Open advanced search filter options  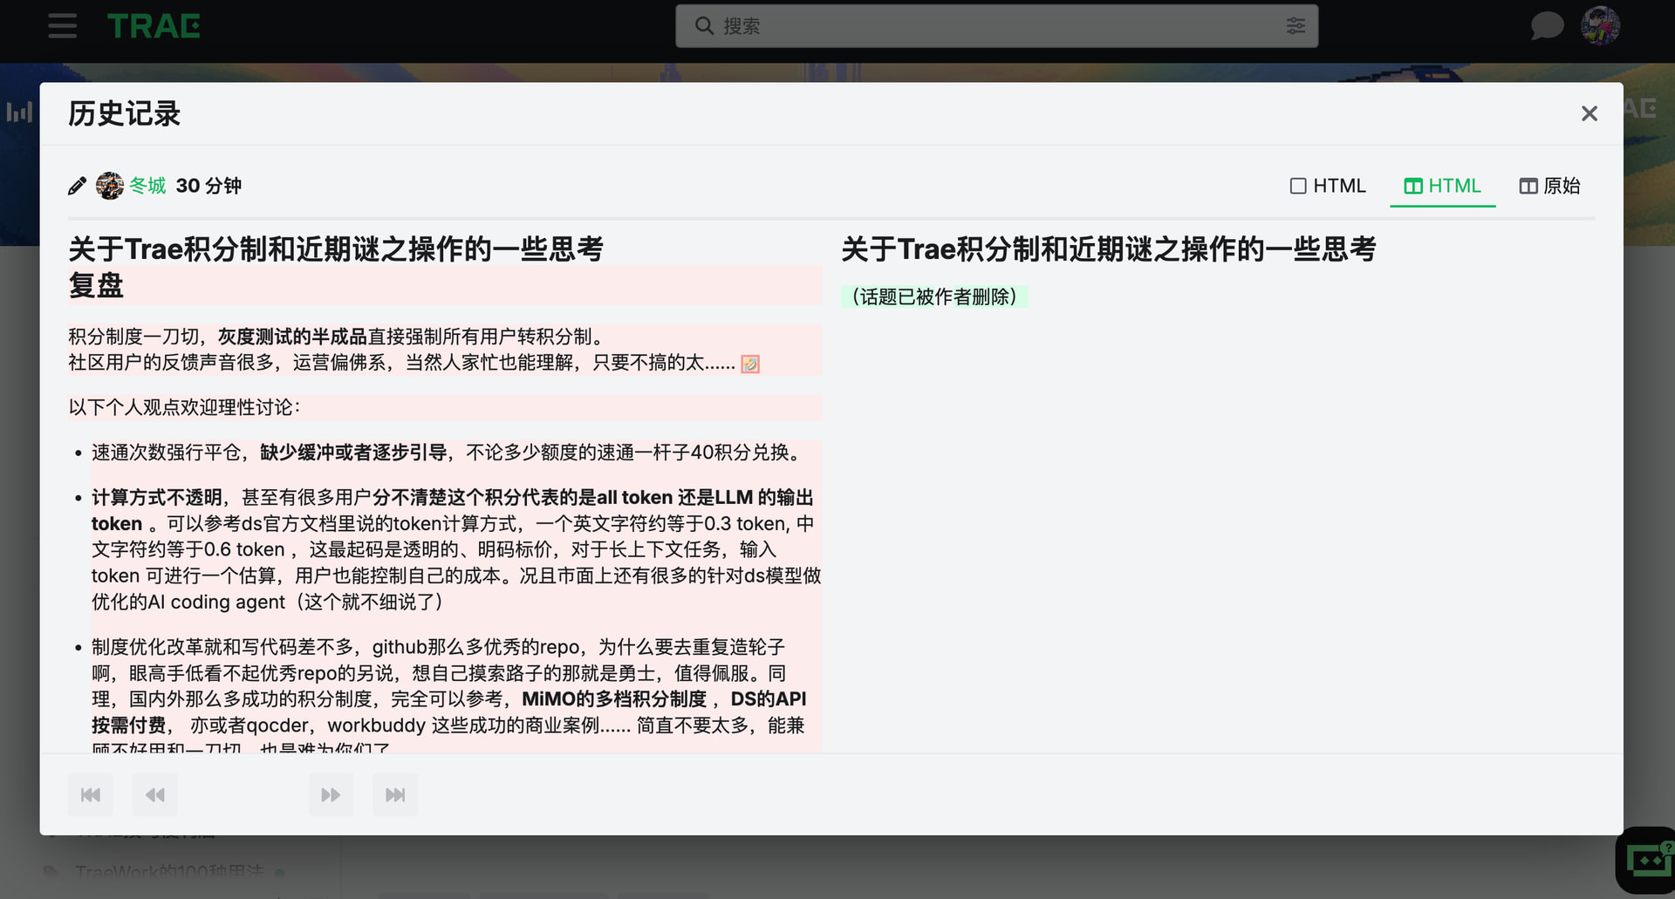1296,26
